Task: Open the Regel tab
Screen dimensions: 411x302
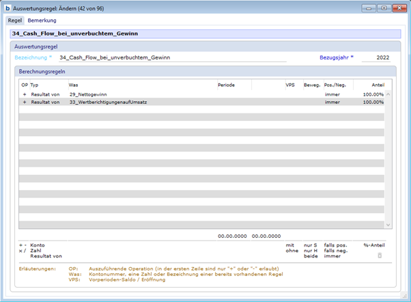Action: 15,20
